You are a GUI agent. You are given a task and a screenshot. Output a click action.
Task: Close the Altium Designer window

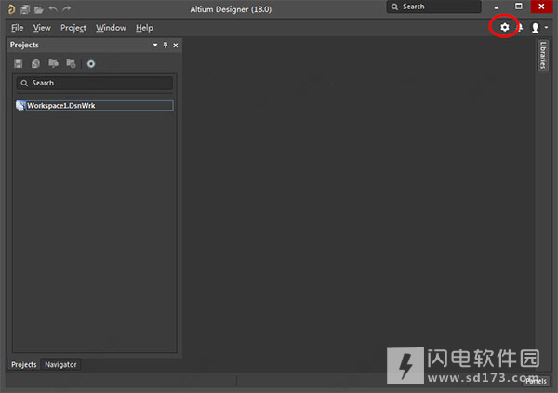click(541, 7)
